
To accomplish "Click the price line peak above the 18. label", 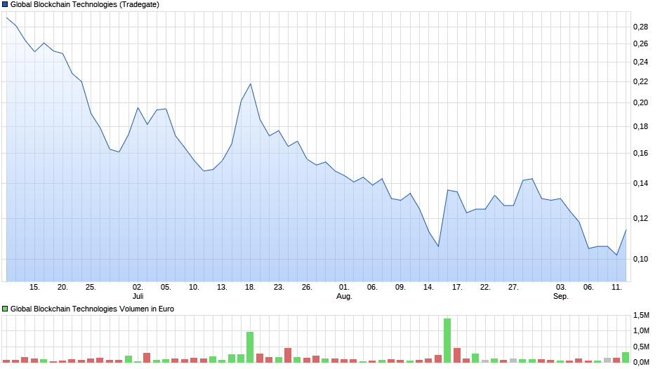I will [x=251, y=83].
